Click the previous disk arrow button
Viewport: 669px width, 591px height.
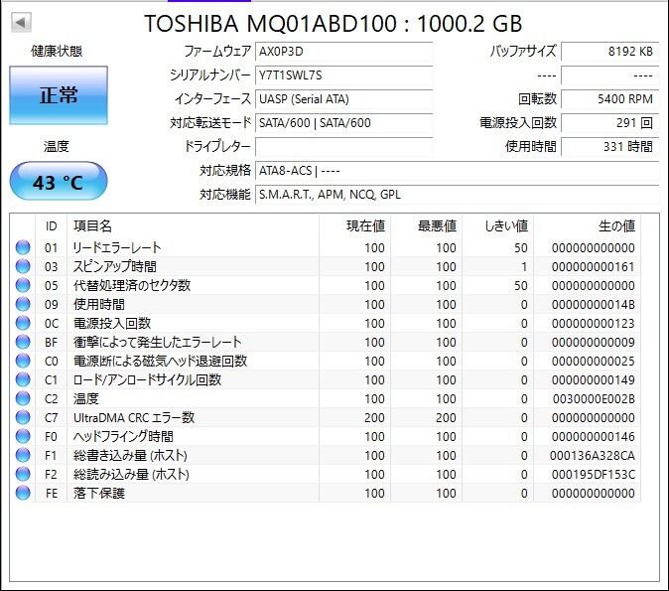pos(21,22)
